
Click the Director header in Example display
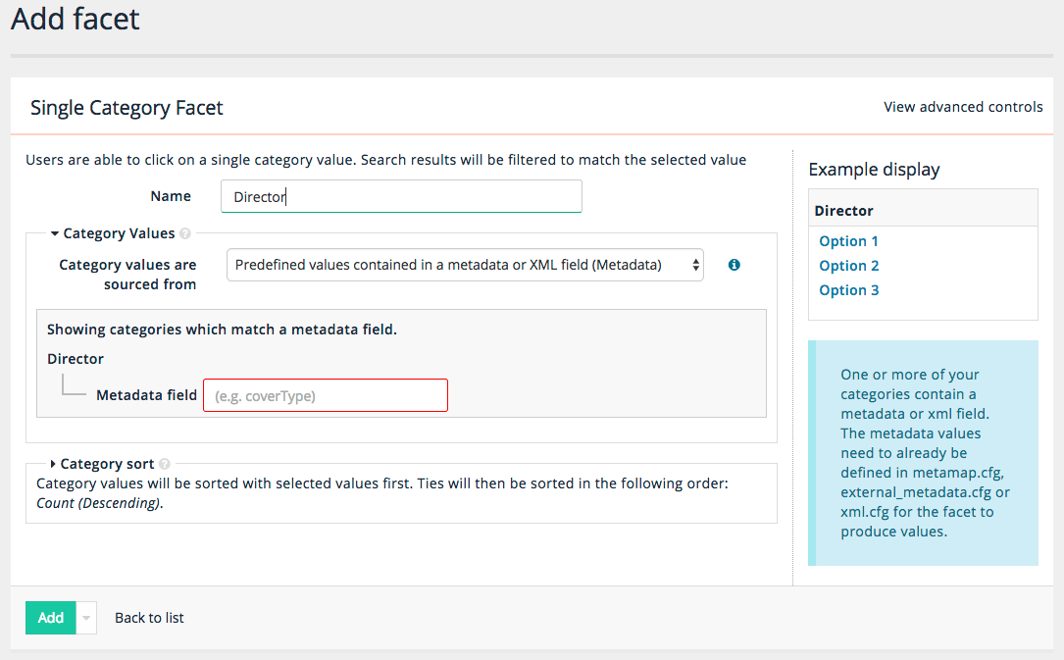[843, 211]
